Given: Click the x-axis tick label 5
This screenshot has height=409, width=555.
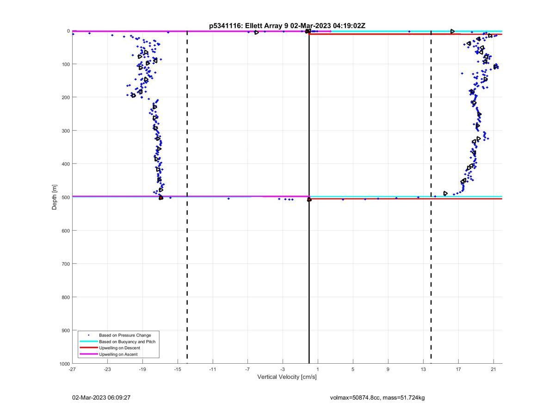Looking at the screenshot, I should [x=353, y=369].
